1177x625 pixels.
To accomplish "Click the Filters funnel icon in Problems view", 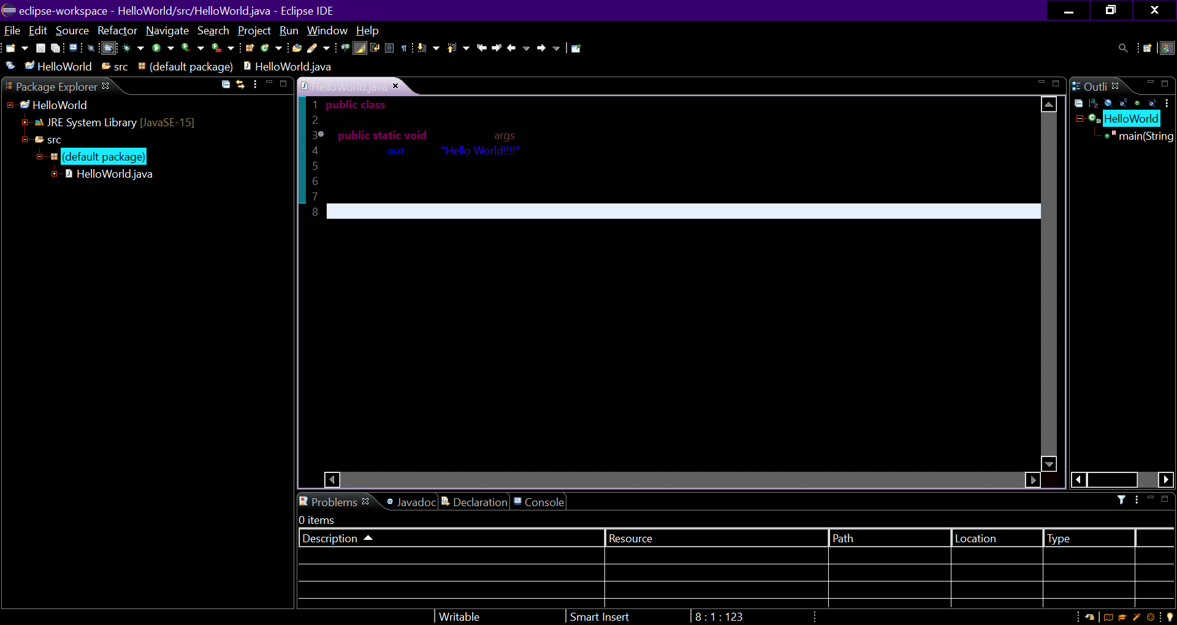I will (x=1121, y=500).
